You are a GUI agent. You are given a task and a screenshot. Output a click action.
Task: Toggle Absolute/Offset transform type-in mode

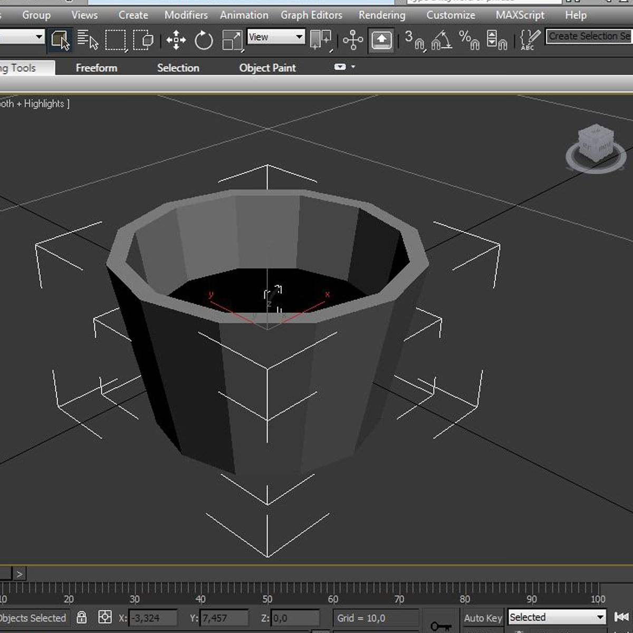point(105,617)
